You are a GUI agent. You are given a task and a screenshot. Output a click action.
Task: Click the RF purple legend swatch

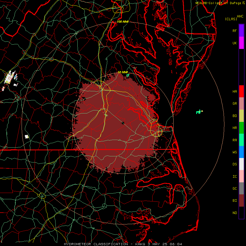(x=241, y=31)
